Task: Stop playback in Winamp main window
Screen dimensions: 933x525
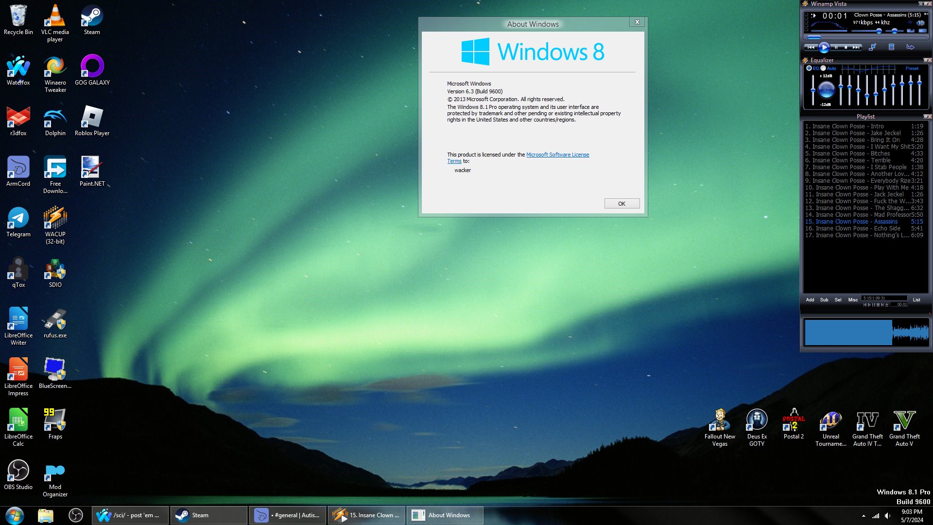Action: click(x=846, y=47)
